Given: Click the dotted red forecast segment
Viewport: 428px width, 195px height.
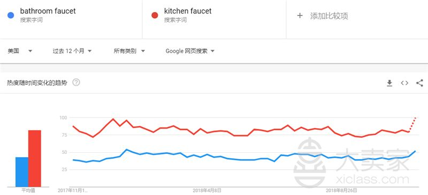Looking at the screenshot, I should point(412,124).
